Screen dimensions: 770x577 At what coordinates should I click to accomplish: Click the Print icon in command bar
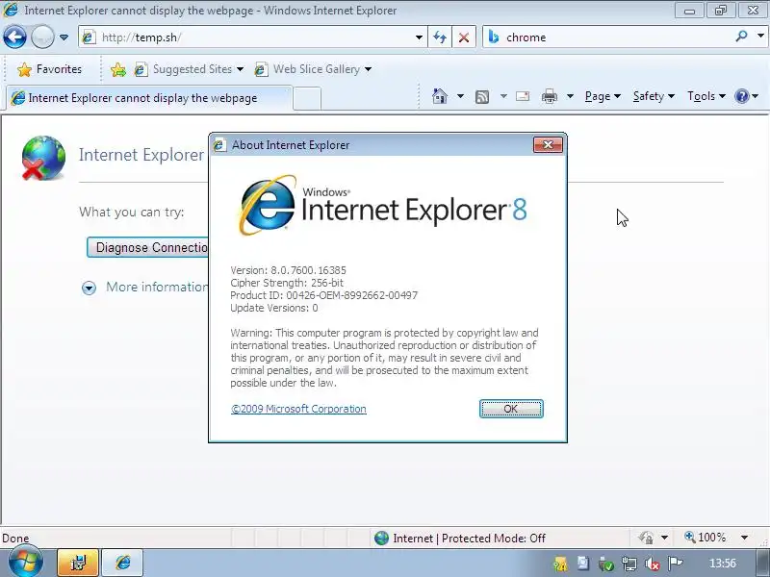coord(549,96)
